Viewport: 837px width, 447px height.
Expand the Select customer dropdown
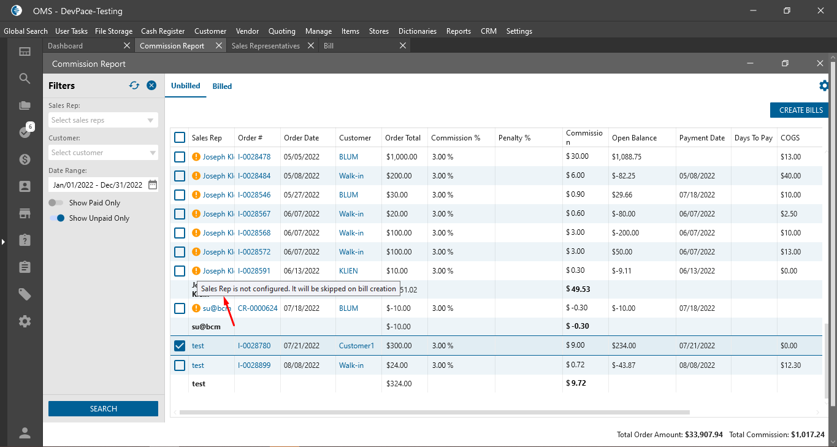[103, 153]
